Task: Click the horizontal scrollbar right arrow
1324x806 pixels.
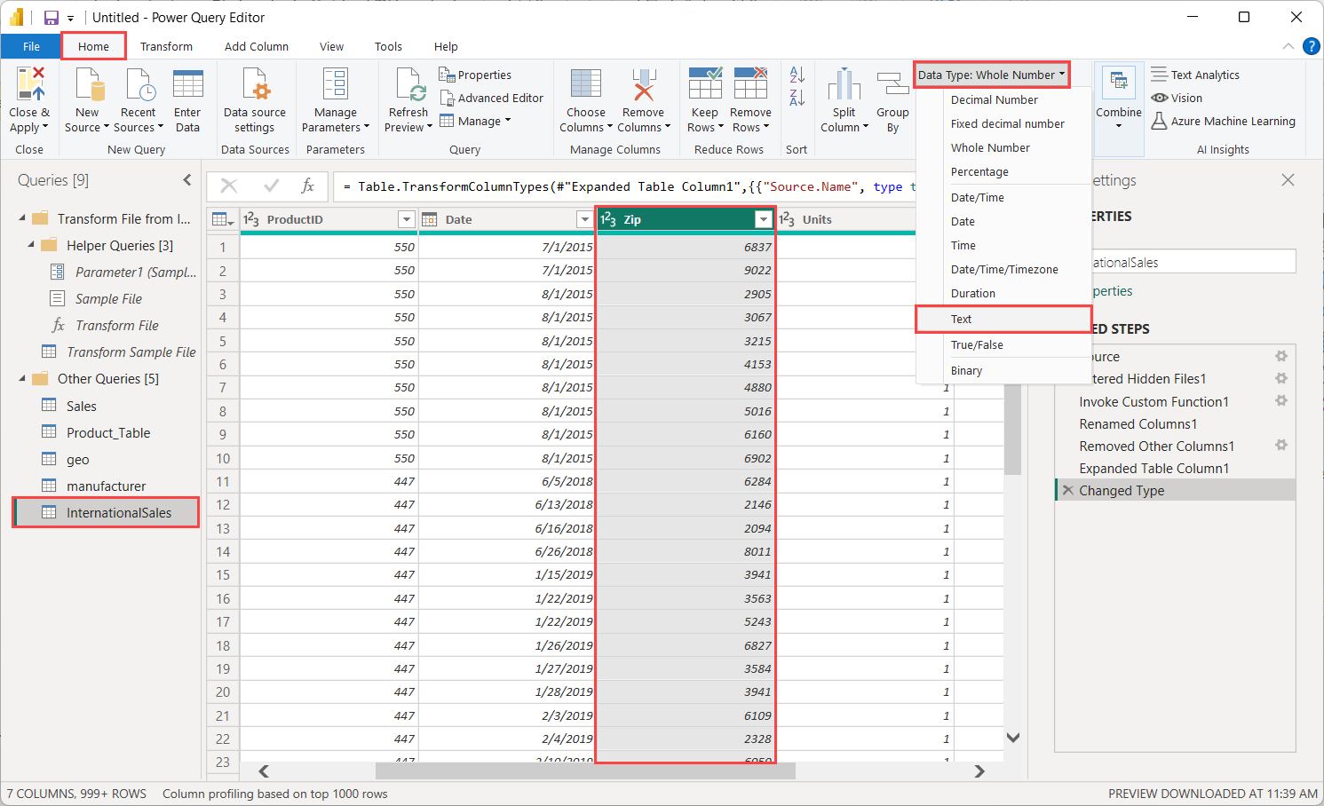Action: pyautogui.click(x=979, y=771)
